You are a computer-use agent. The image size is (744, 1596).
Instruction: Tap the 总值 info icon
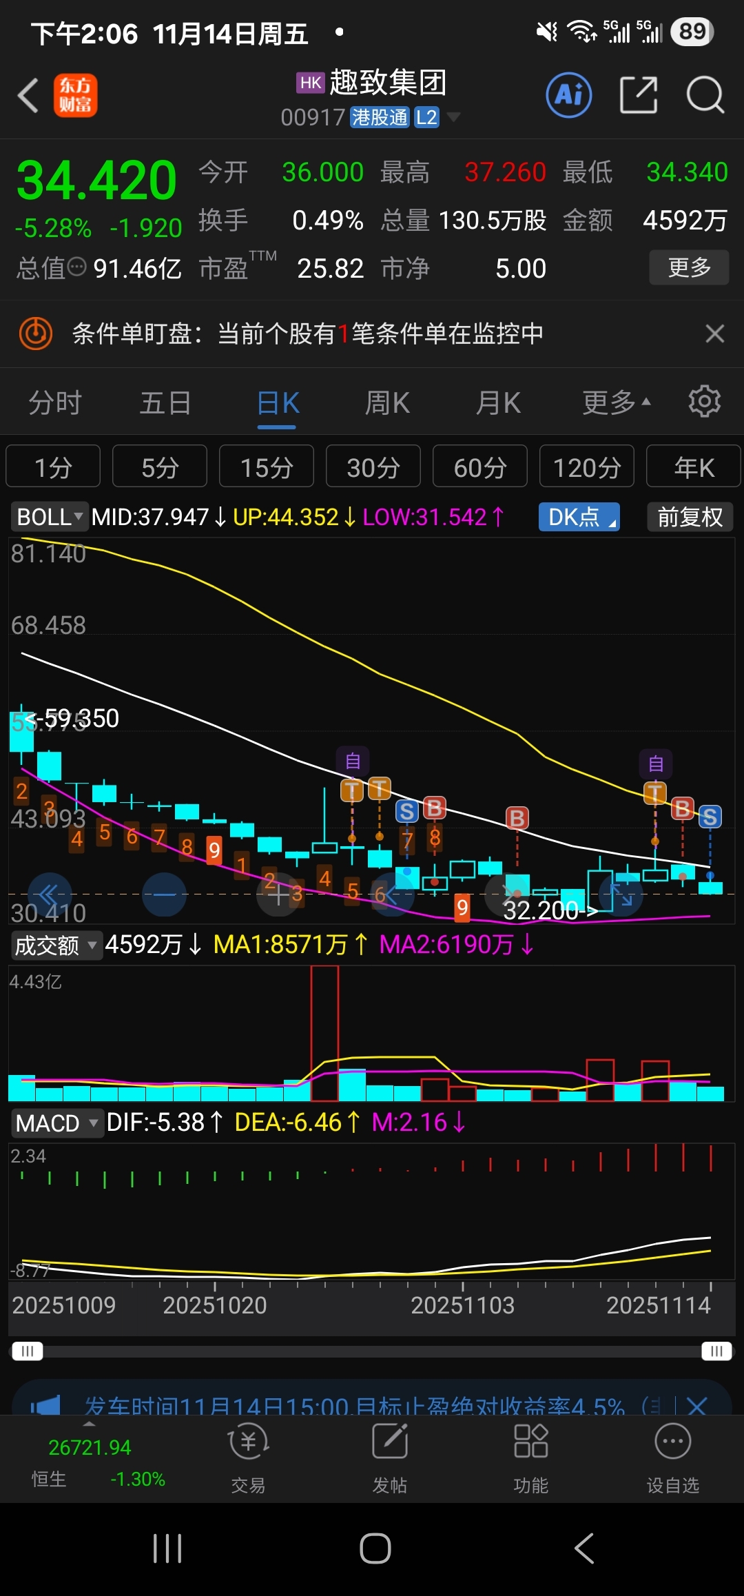pos(78,267)
